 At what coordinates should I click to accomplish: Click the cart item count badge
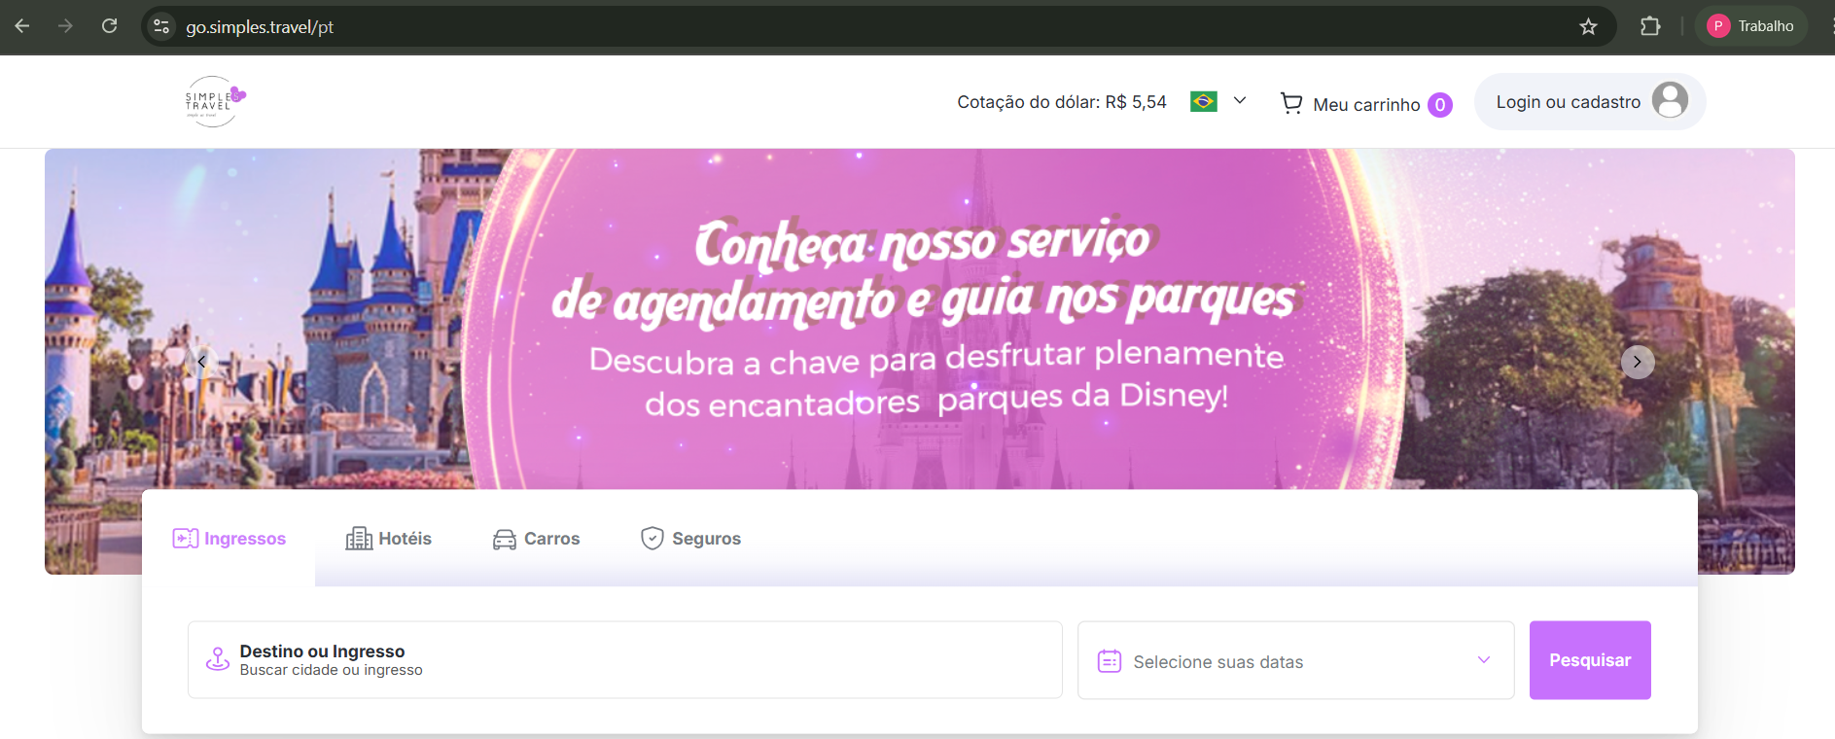1440,105
